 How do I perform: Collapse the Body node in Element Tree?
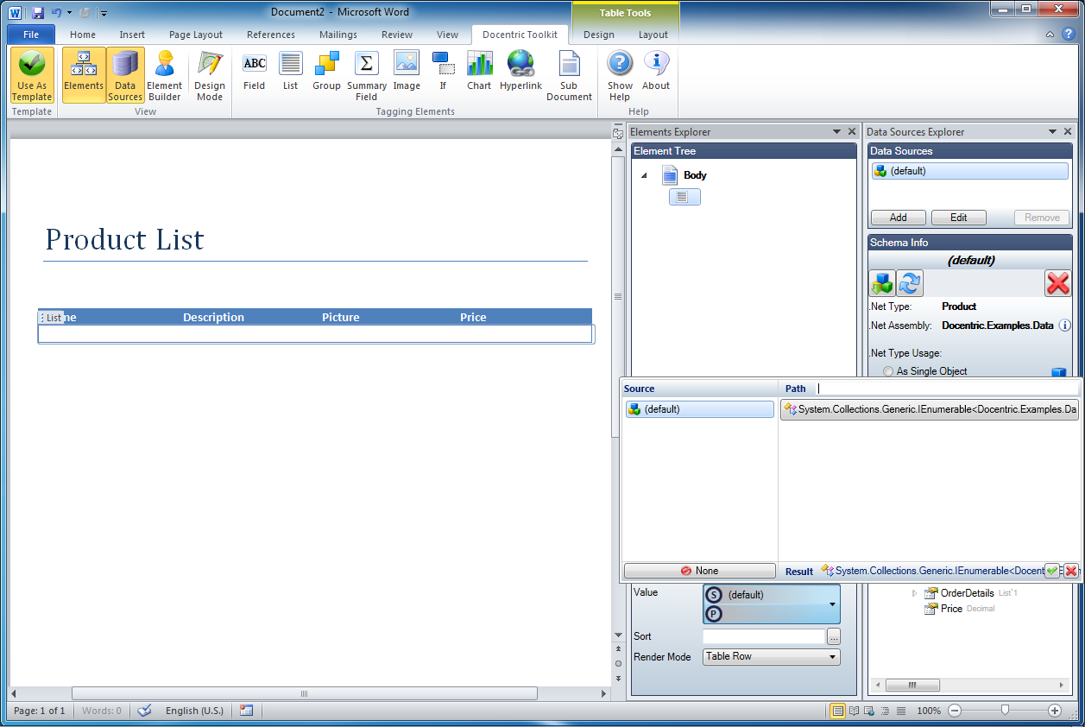pos(645,175)
